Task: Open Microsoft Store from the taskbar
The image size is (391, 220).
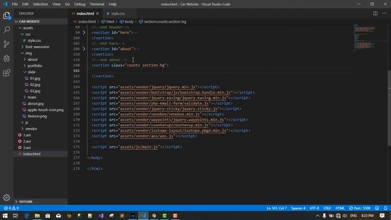Action: pos(48,216)
